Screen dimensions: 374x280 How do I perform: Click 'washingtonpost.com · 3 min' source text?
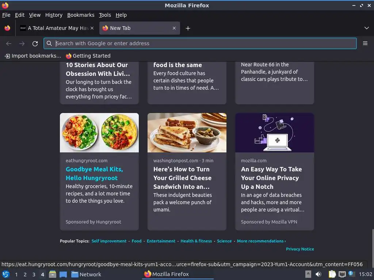(x=183, y=161)
